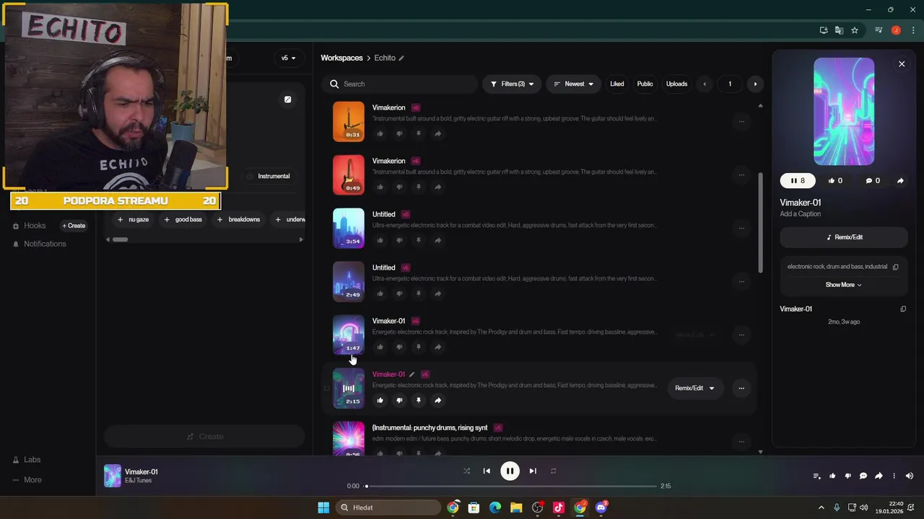Pause from the details panel button
The width and height of the screenshot is (924, 519).
click(798, 181)
